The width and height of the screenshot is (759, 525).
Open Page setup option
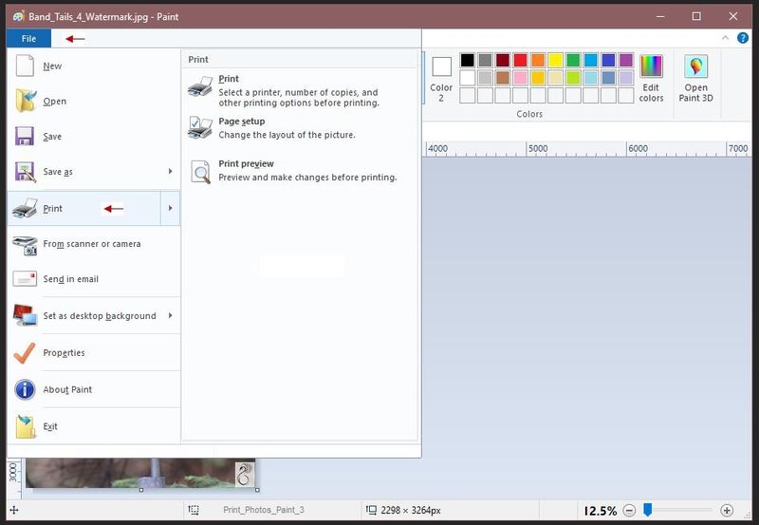(x=300, y=128)
